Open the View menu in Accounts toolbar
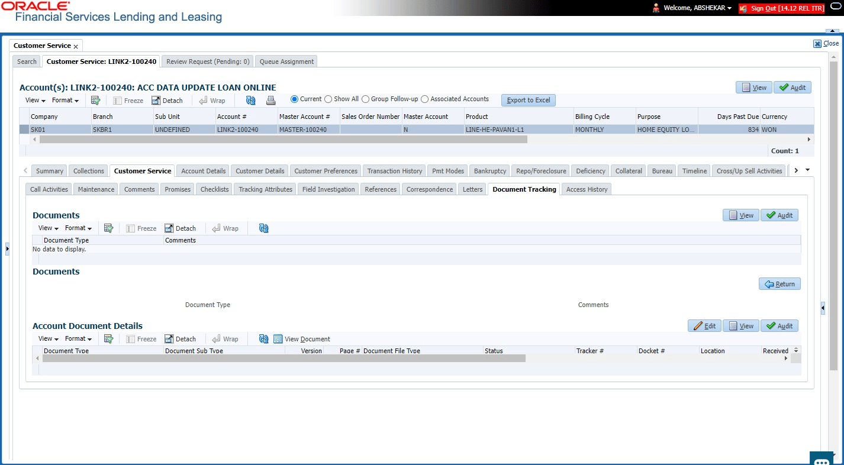Screen dimensions: 844x465 (x=36, y=101)
